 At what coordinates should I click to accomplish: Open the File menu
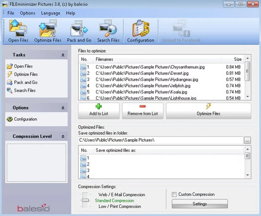click(x=11, y=13)
